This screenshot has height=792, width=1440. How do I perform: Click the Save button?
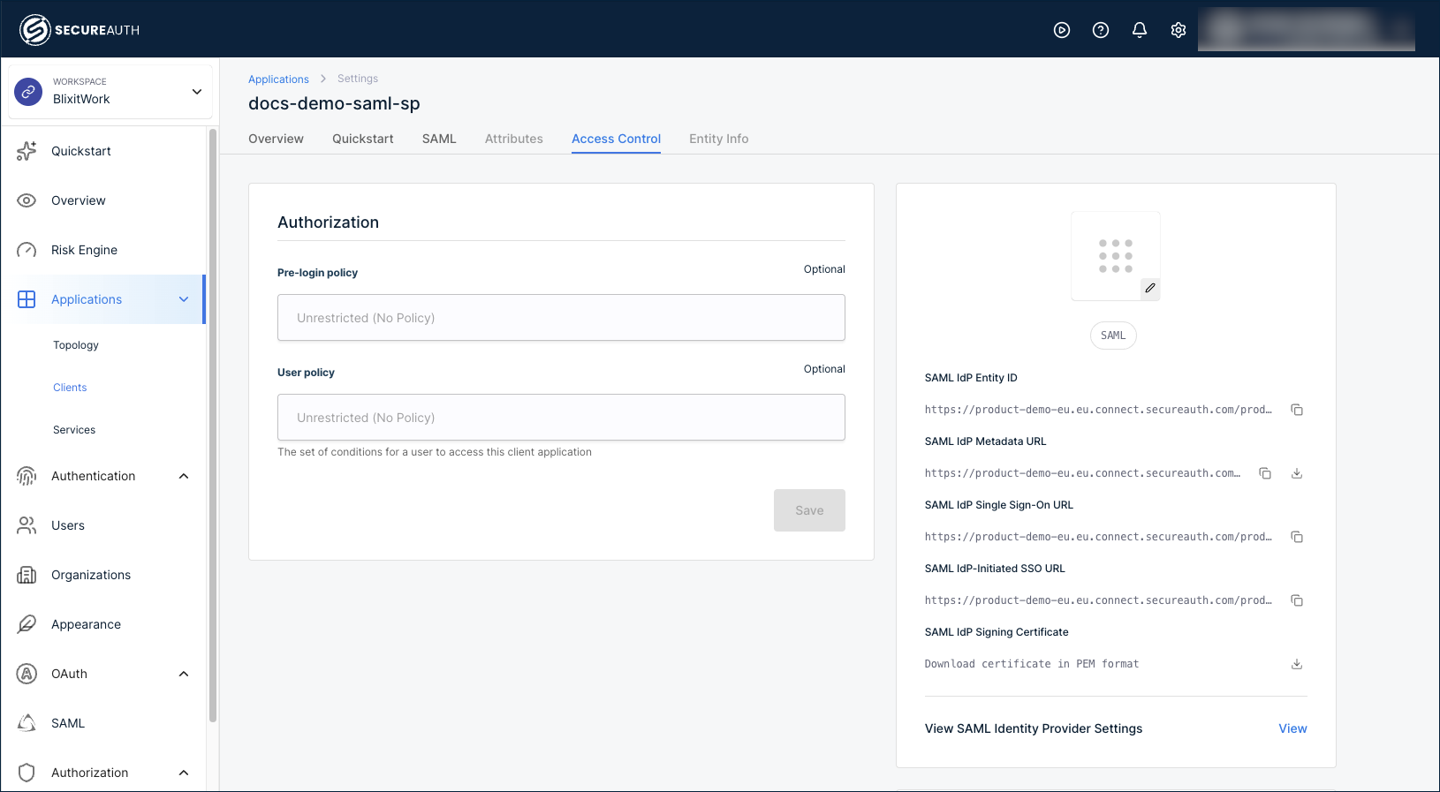point(809,510)
